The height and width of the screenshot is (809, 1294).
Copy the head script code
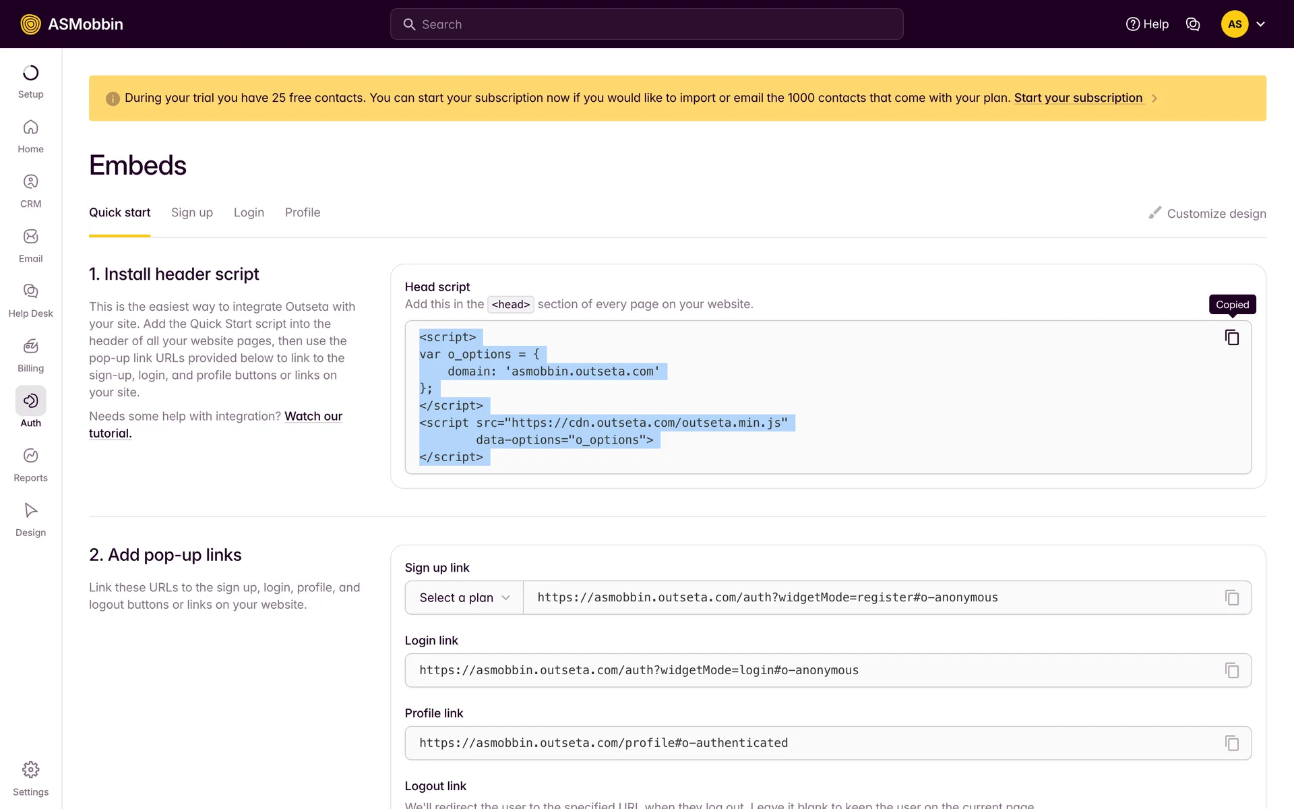(x=1231, y=337)
